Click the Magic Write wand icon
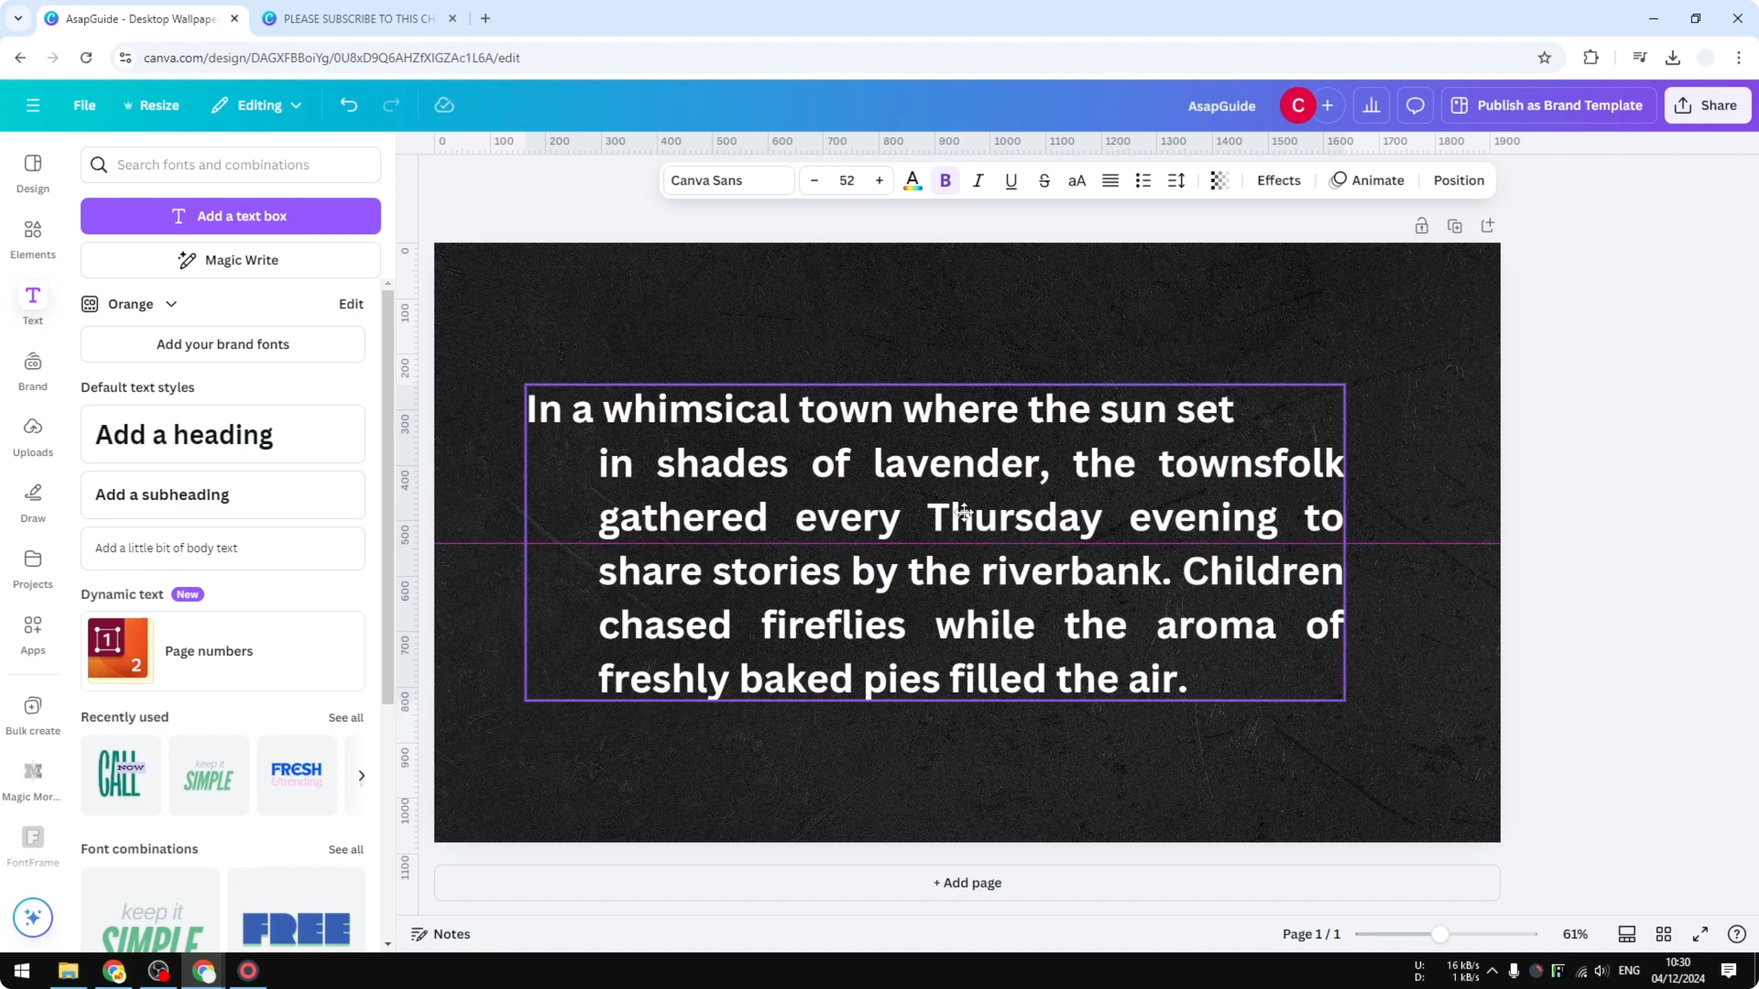This screenshot has width=1759, height=989. (x=186, y=260)
